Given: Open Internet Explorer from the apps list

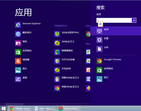Looking at the screenshot, I should coord(28,25).
